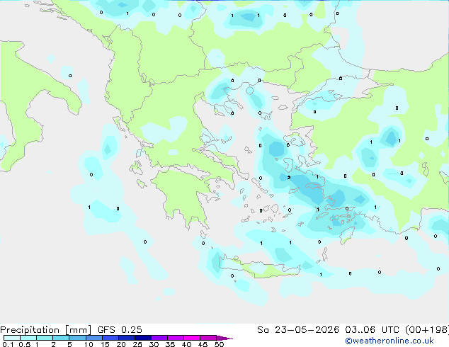449x347 pixels.
Task: Select the 40–45 mm magenta swatch
Action: (192, 338)
